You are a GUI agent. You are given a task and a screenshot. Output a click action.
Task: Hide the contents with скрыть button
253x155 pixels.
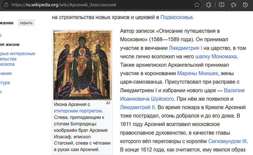pos(26,23)
